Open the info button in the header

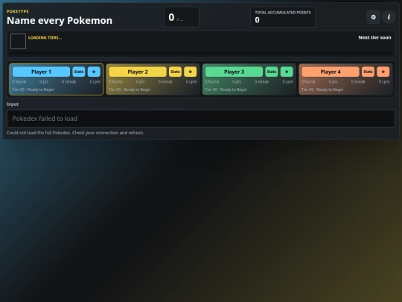point(389,17)
